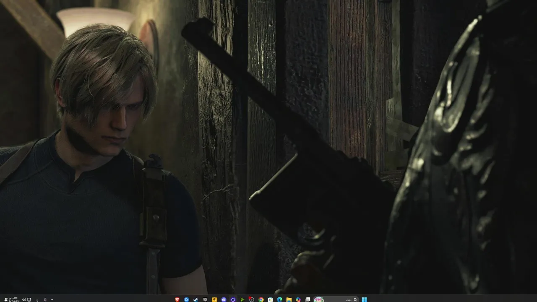Open Rockstar Games Launcher taskbar icon
This screenshot has height=302, width=537.
pos(214,299)
